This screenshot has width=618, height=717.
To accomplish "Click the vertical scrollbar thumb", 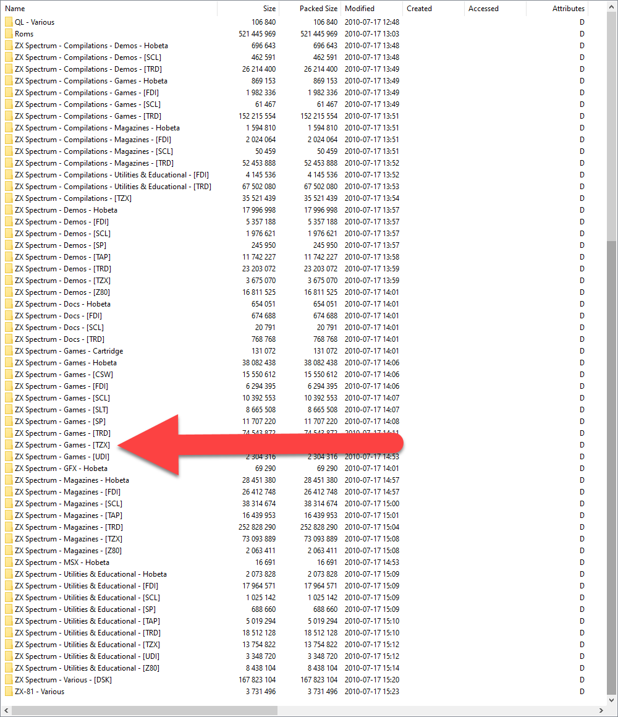I will (x=612, y=470).
